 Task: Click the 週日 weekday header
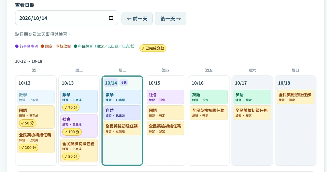pyautogui.click(x=296, y=70)
